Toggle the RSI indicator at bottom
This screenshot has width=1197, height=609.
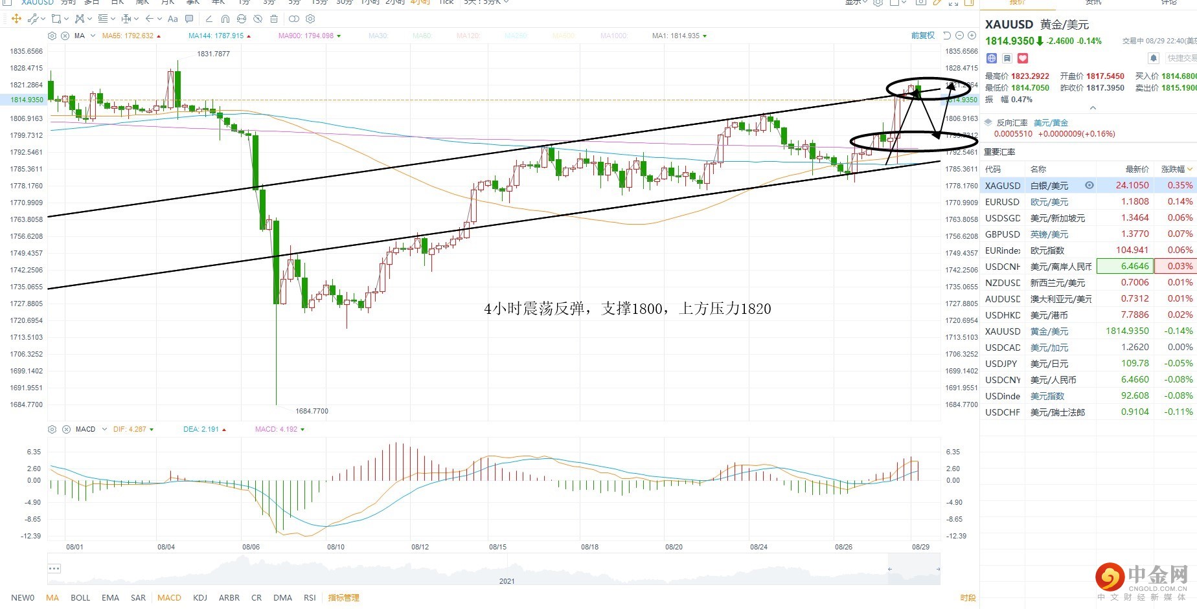310,597
